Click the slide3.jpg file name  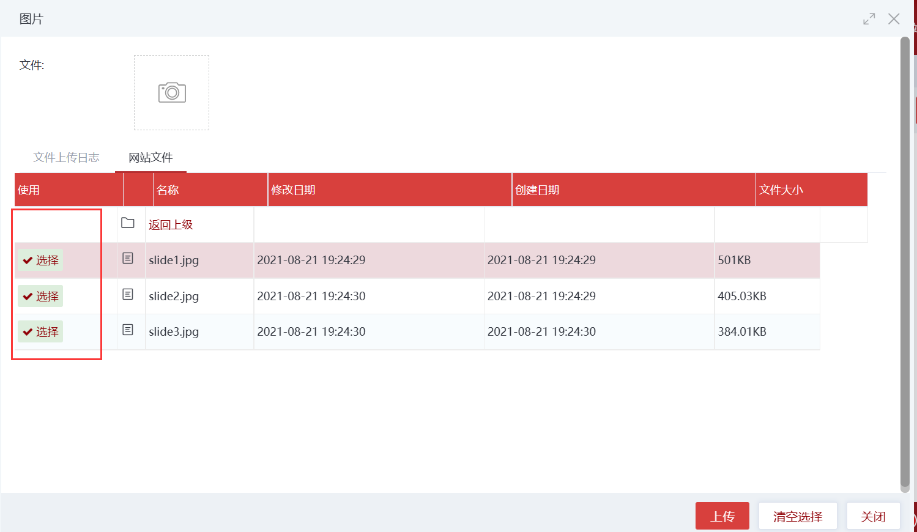click(x=174, y=331)
